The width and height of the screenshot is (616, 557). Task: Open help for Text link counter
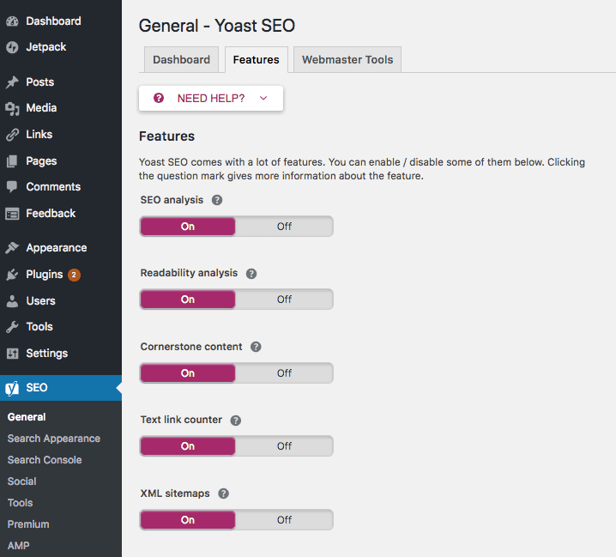point(236,421)
